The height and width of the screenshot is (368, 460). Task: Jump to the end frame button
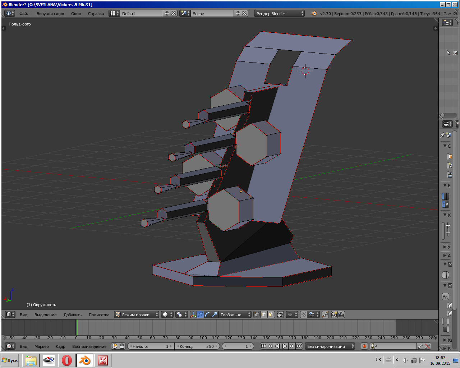pyautogui.click(x=299, y=346)
